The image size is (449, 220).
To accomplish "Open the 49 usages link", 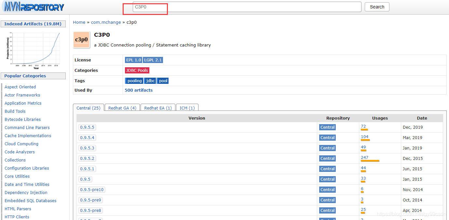I will [363, 147].
